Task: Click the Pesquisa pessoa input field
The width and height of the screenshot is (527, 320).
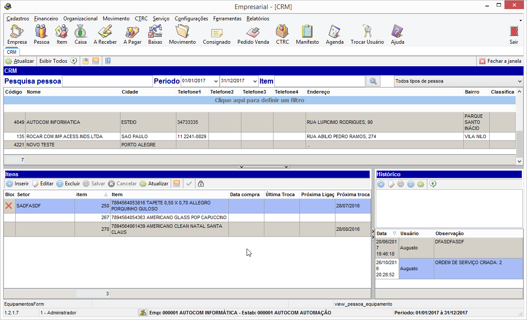Action: coord(107,81)
